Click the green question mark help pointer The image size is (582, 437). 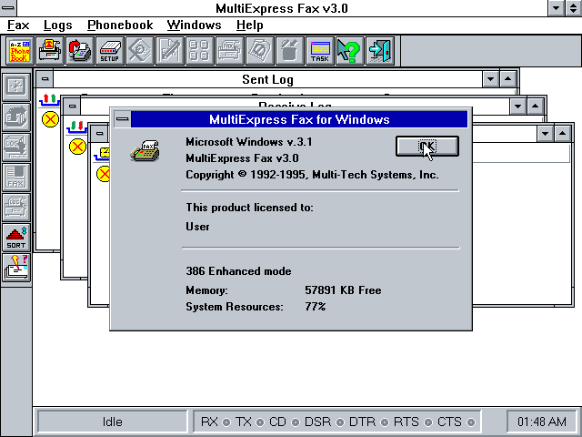pyautogui.click(x=349, y=51)
